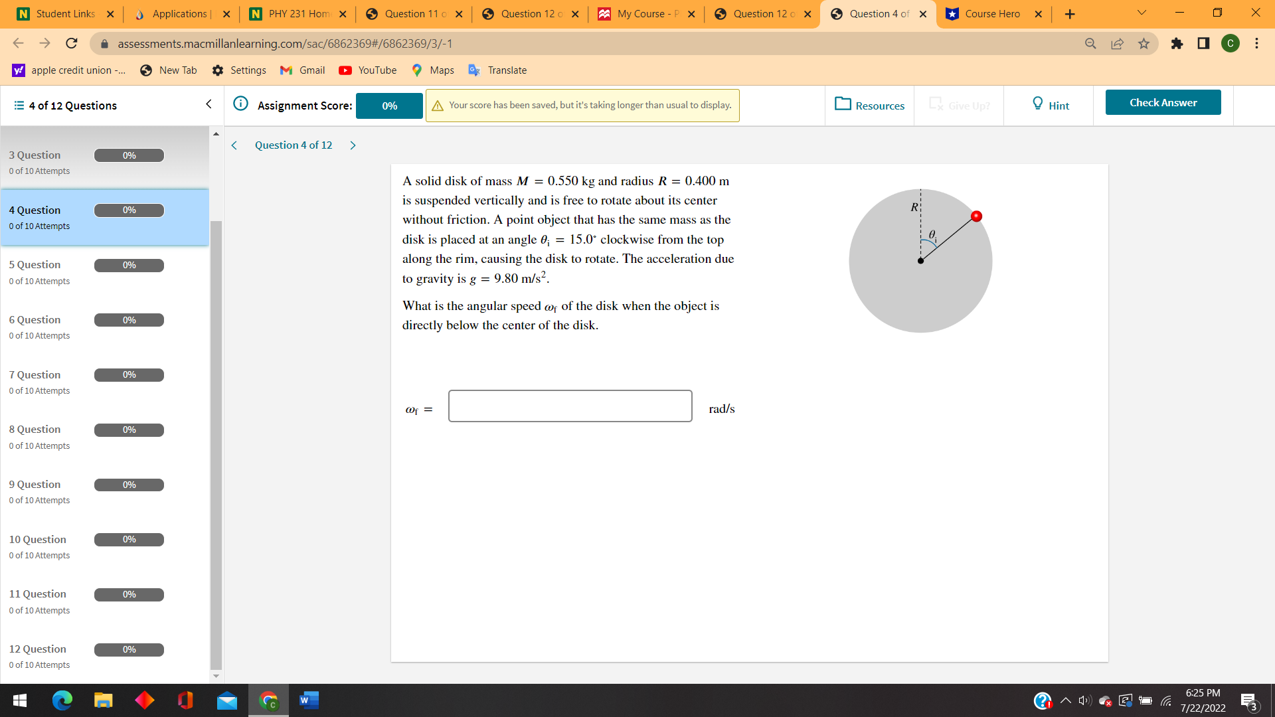
Task: Open YouTube bookmark
Action: 368,70
